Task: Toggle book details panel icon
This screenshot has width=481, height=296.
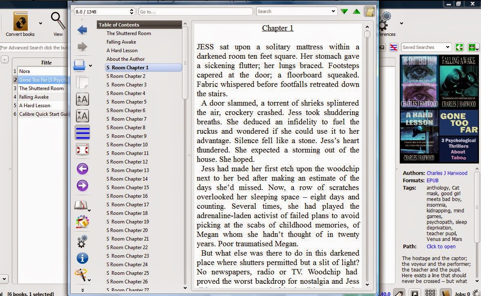Action: 446,293
